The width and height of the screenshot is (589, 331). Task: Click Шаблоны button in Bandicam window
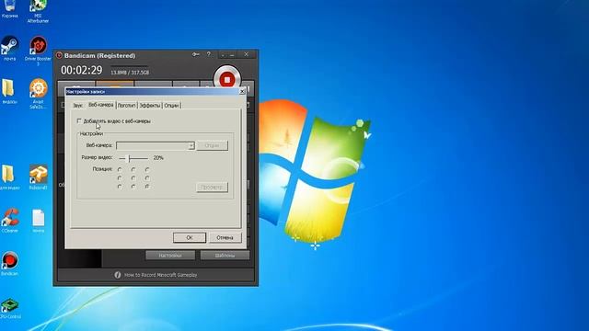(225, 256)
